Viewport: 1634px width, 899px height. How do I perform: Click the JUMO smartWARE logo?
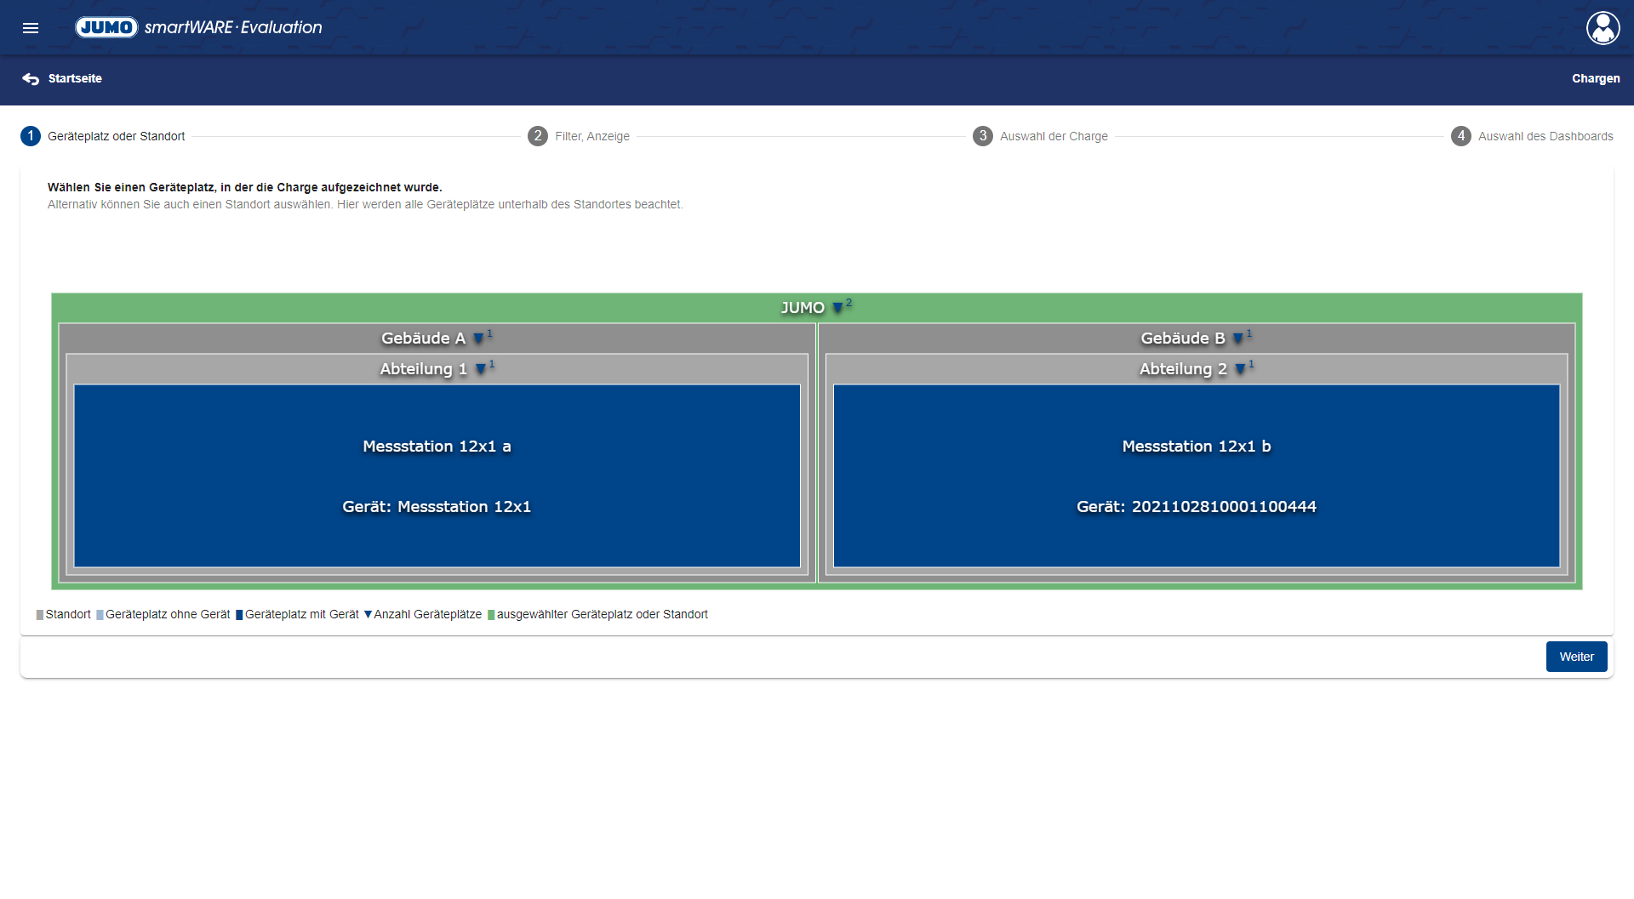[198, 27]
